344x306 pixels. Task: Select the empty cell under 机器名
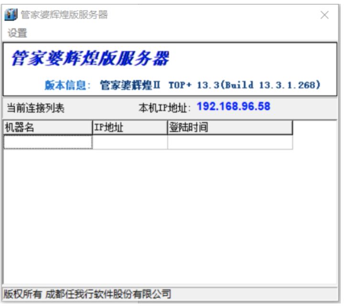pyautogui.click(x=48, y=142)
